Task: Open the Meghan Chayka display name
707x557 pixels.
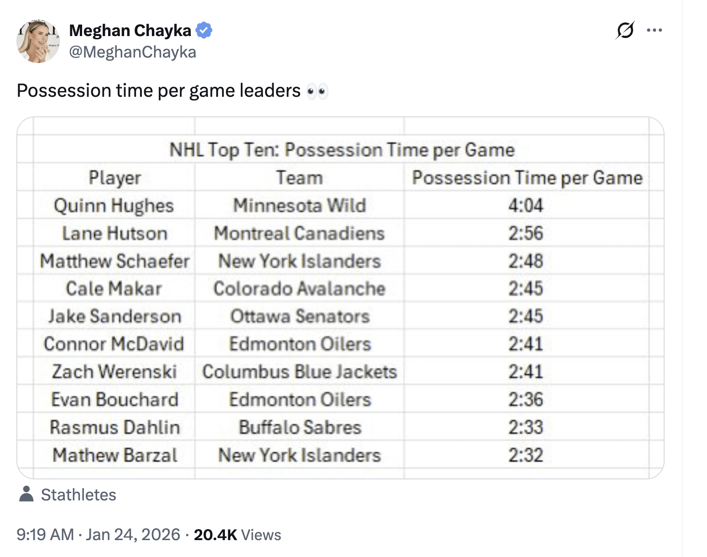Action: click(x=130, y=31)
